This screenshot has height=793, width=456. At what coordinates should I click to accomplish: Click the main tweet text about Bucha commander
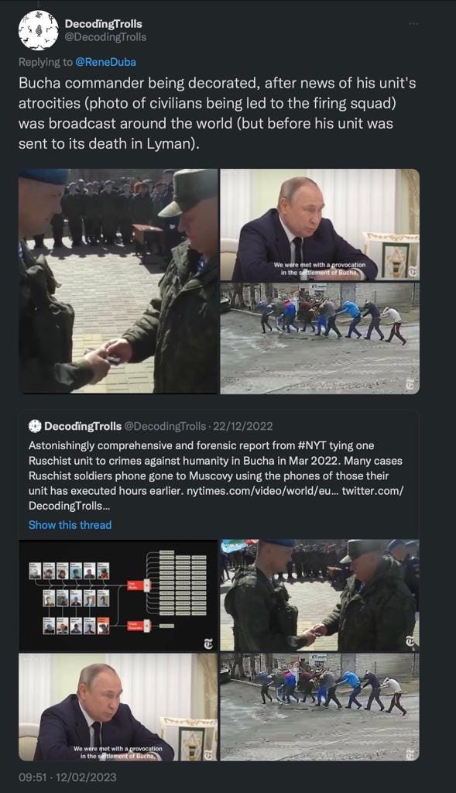pos(218,113)
